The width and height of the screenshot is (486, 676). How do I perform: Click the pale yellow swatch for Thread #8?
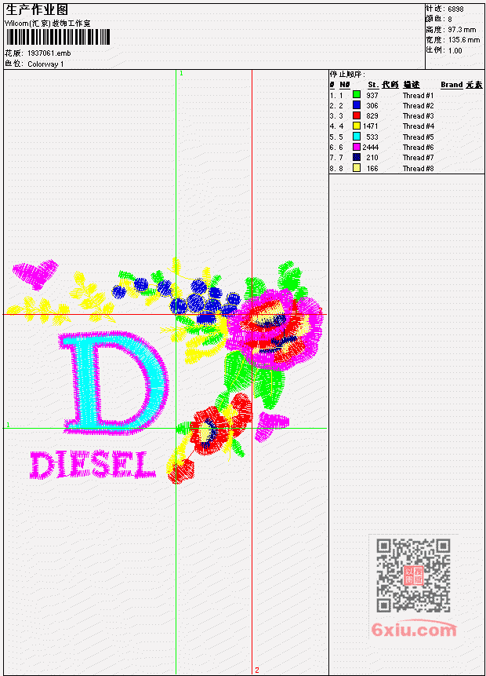357,168
